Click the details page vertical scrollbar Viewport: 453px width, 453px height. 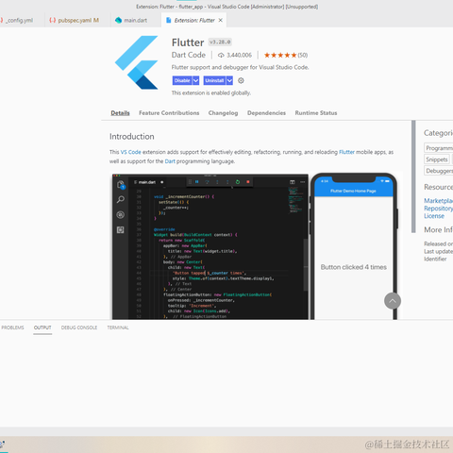coord(413,176)
